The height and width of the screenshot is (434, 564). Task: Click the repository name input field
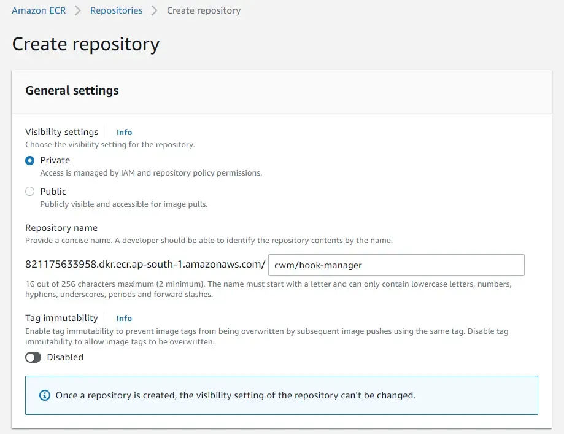point(396,265)
